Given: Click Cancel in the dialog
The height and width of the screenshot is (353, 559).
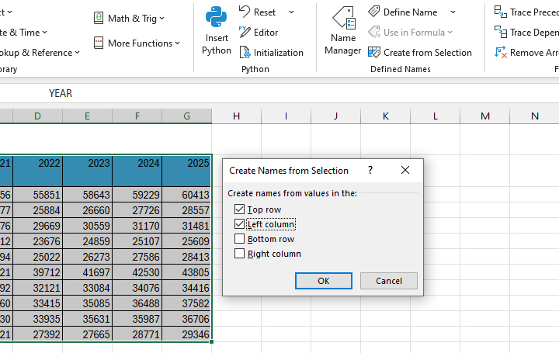Looking at the screenshot, I should [389, 281].
